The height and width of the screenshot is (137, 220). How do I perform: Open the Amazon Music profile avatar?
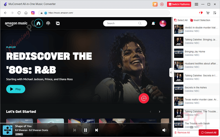(163, 23)
